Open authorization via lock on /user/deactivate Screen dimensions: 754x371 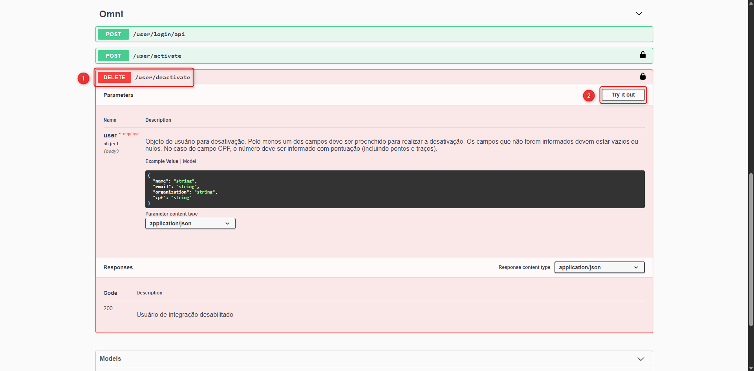642,76
